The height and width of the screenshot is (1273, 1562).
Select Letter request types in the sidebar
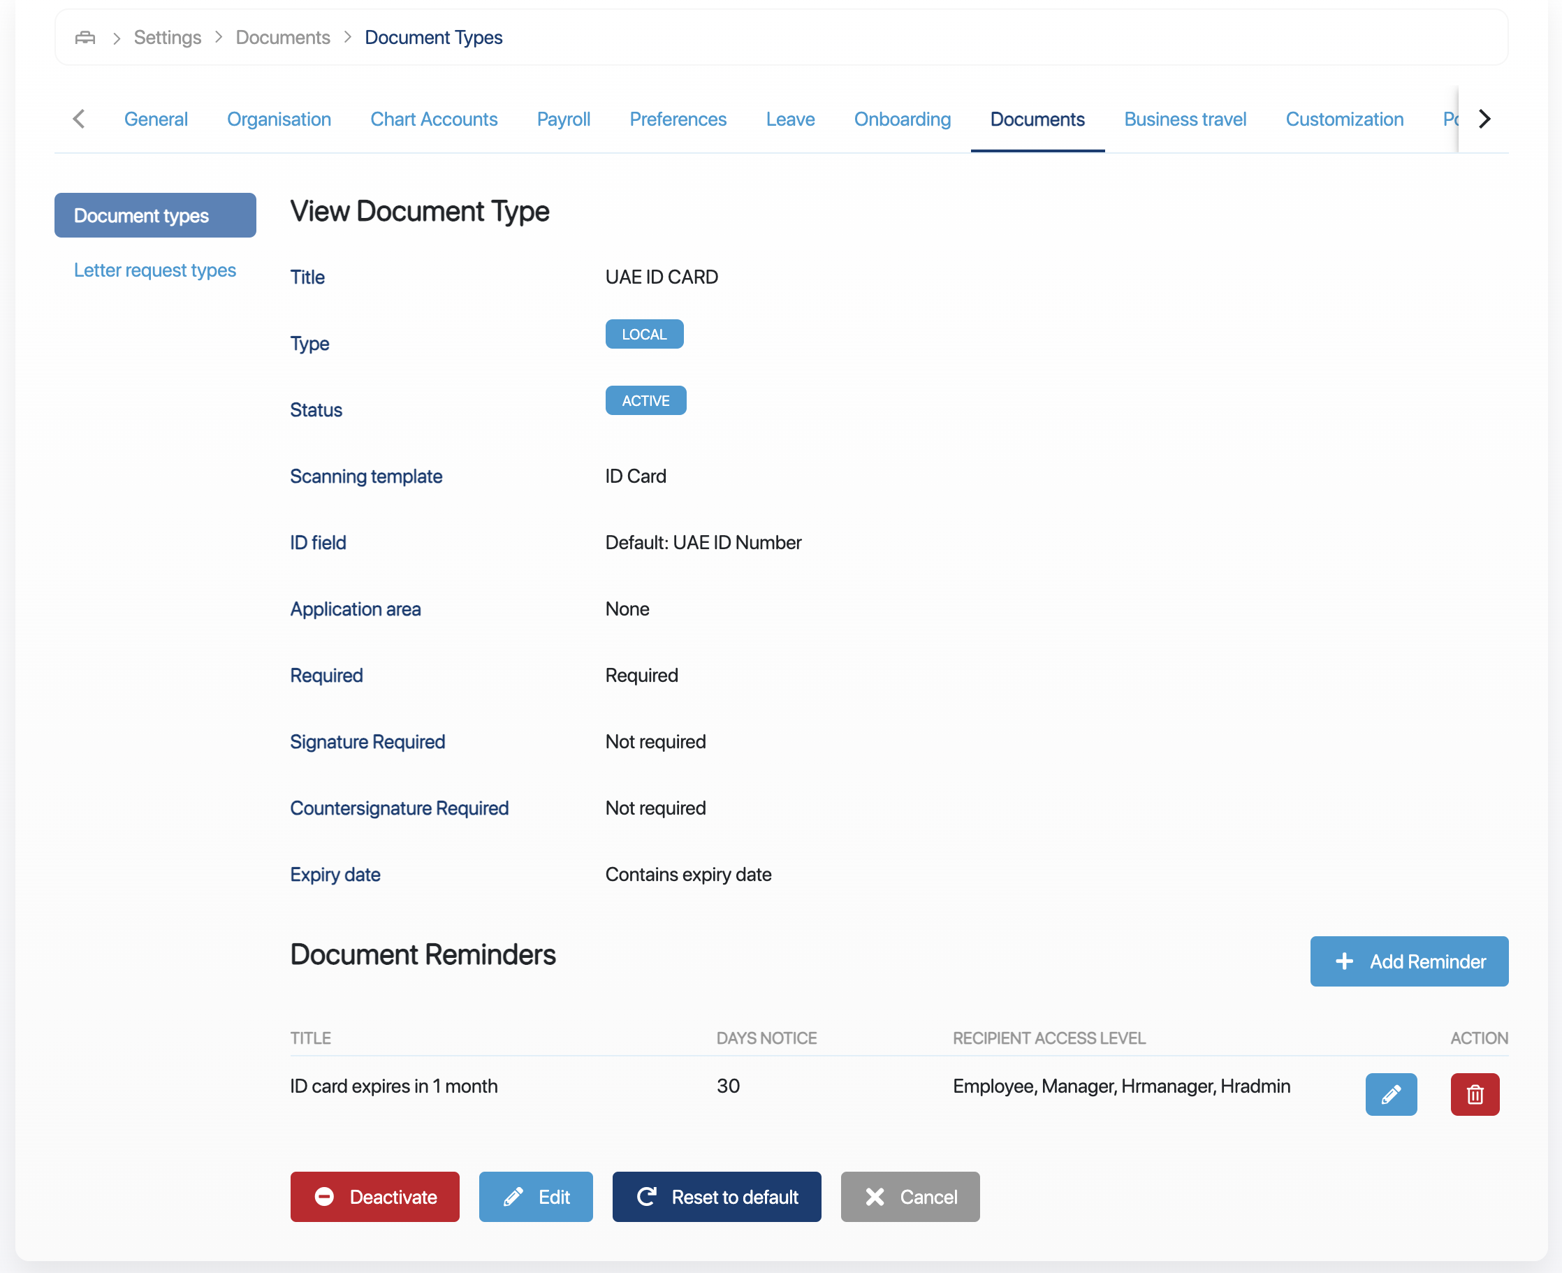(x=154, y=270)
